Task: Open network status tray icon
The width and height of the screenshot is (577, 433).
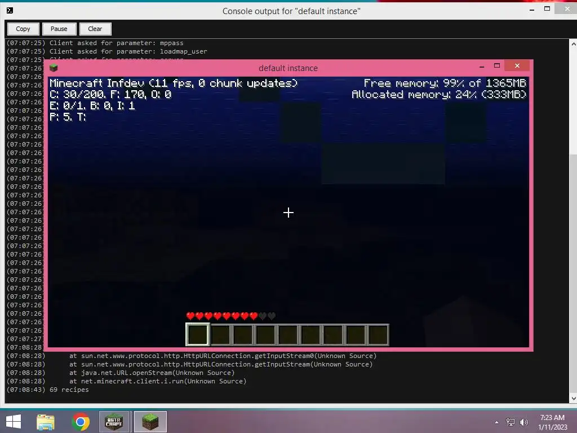Action: 511,422
